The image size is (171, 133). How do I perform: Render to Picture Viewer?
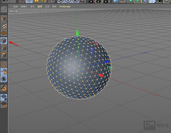(99, 1)
